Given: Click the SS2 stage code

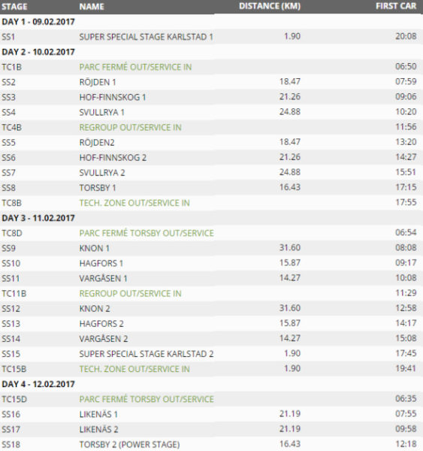Looking at the screenshot, I should point(8,82).
